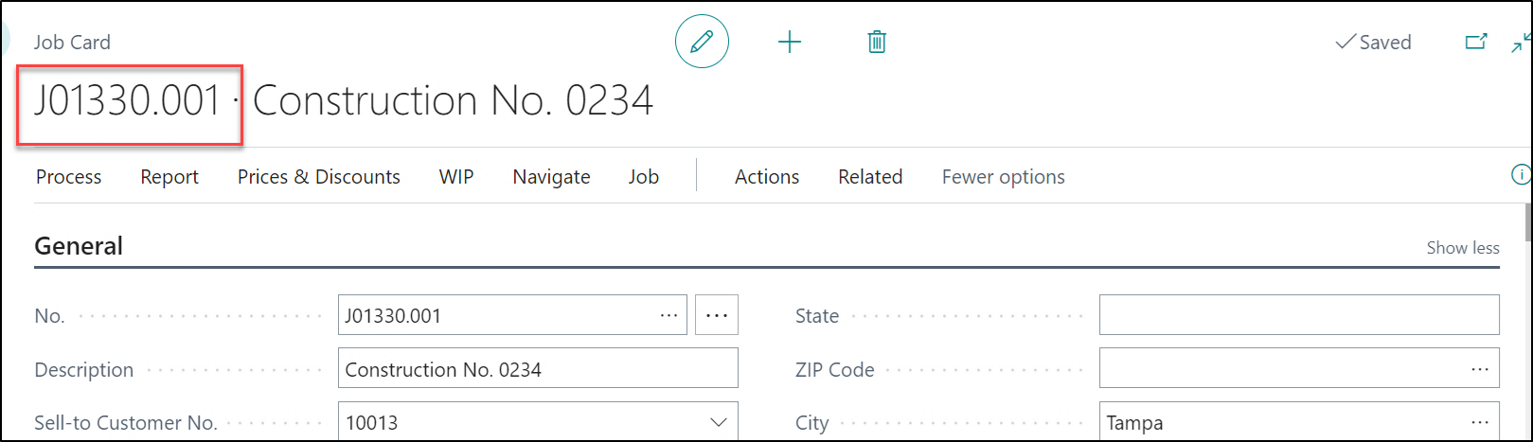Click the collapse page arrows icon
This screenshot has height=442, width=1533.
(1521, 43)
